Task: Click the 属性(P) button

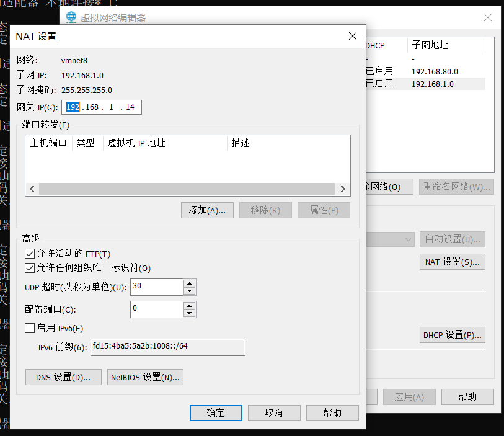Action: pos(324,210)
